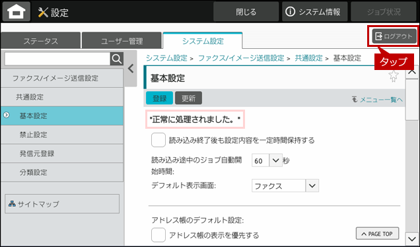Click the ログアウト button

[x=394, y=36]
